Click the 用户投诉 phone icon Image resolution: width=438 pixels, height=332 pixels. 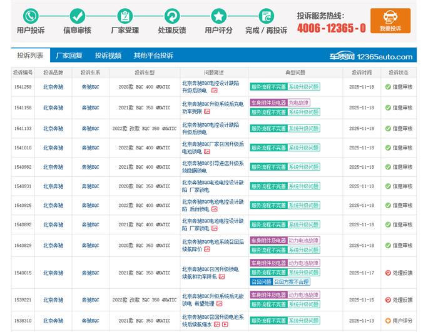pyautogui.click(x=30, y=16)
